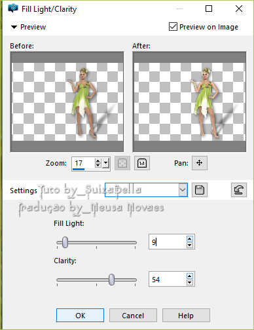Click the After preview thumbnail
The image size is (254, 330).
point(189,101)
